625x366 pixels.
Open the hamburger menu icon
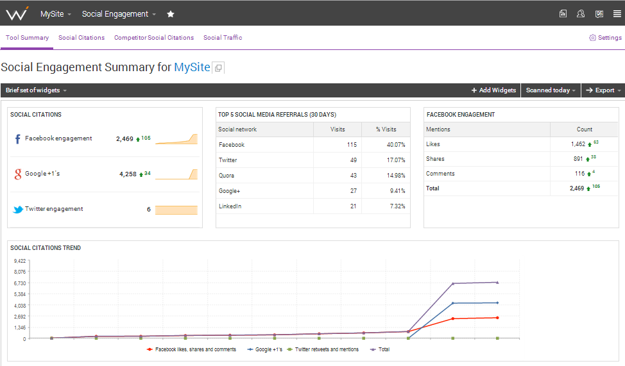point(617,13)
